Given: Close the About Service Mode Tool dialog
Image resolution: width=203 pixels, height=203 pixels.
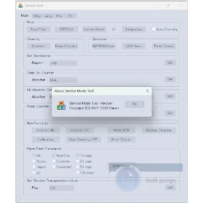Looking at the screenshot, I should [147, 91].
